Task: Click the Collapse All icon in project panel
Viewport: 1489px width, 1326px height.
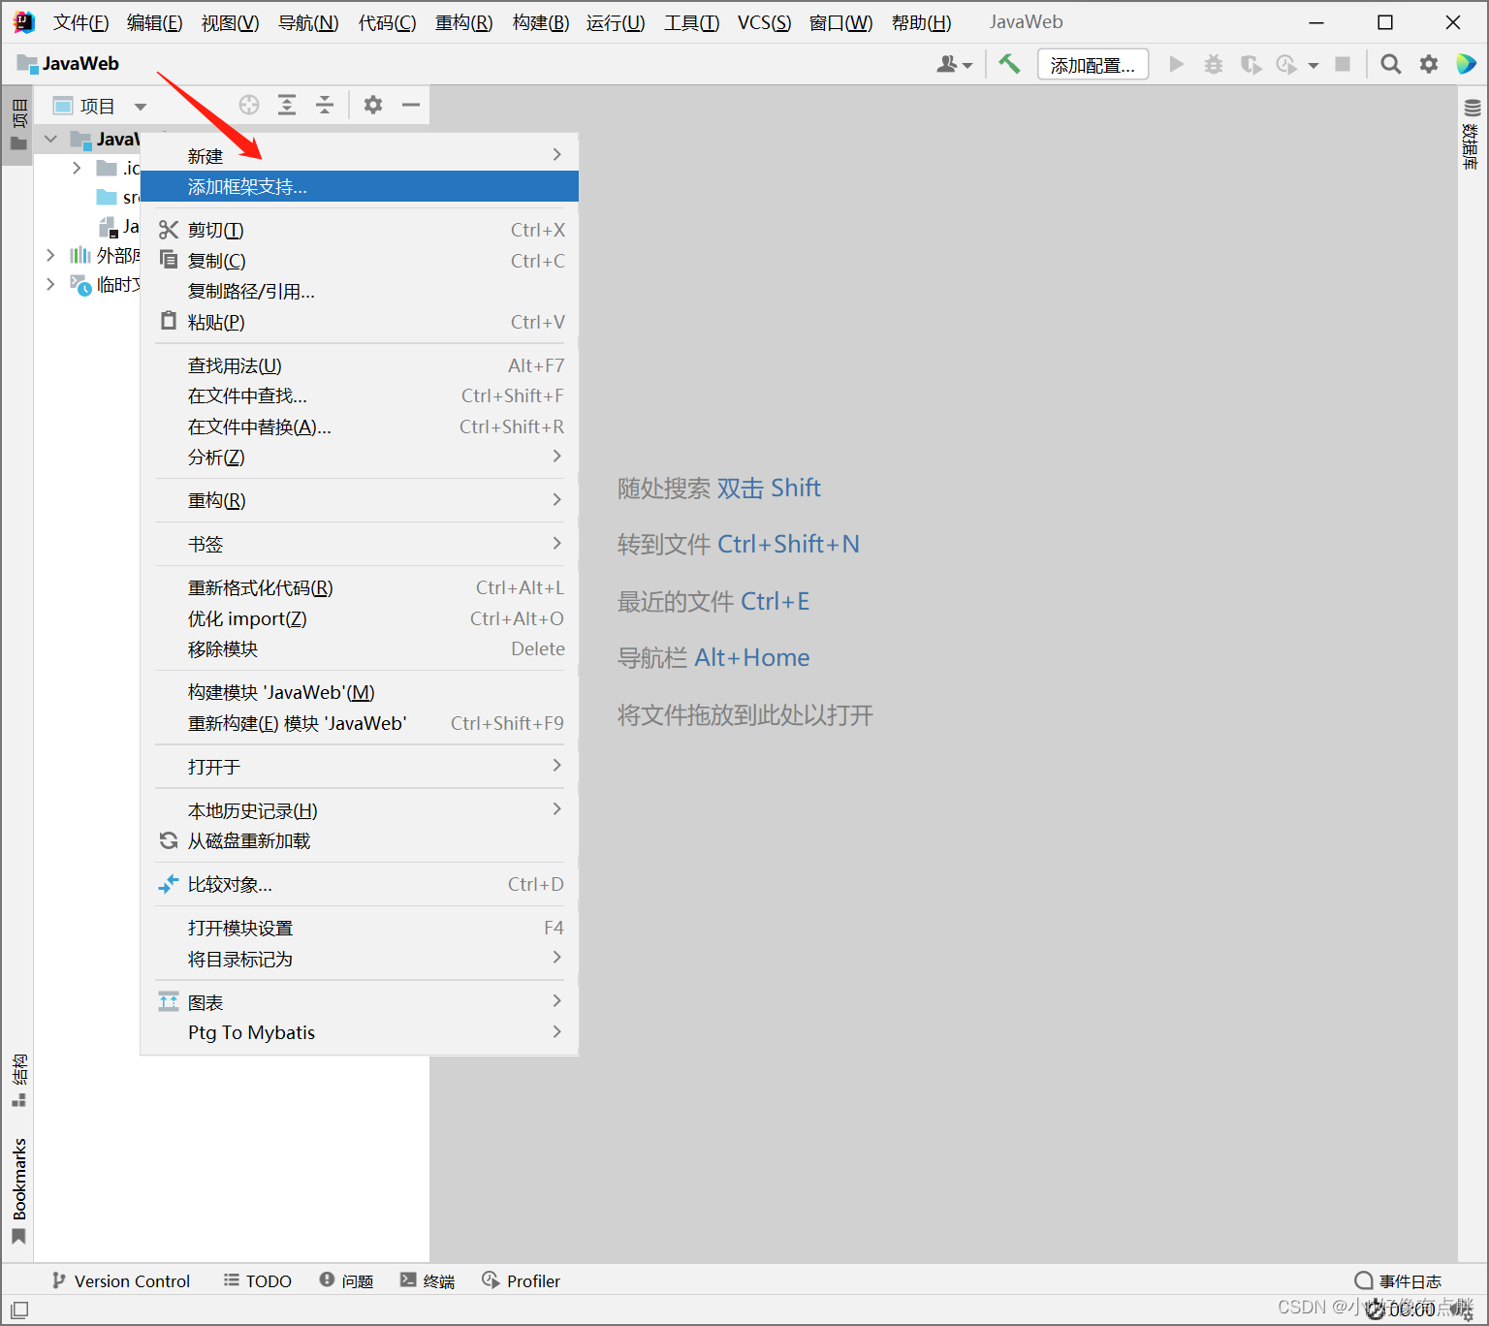Action: (x=325, y=105)
